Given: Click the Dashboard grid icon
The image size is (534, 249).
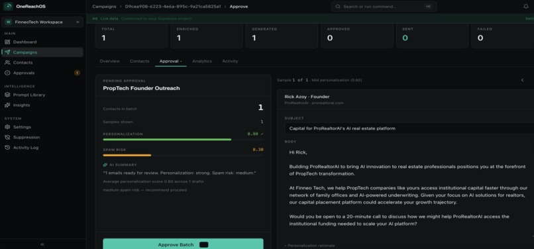Looking at the screenshot, I should [7, 42].
